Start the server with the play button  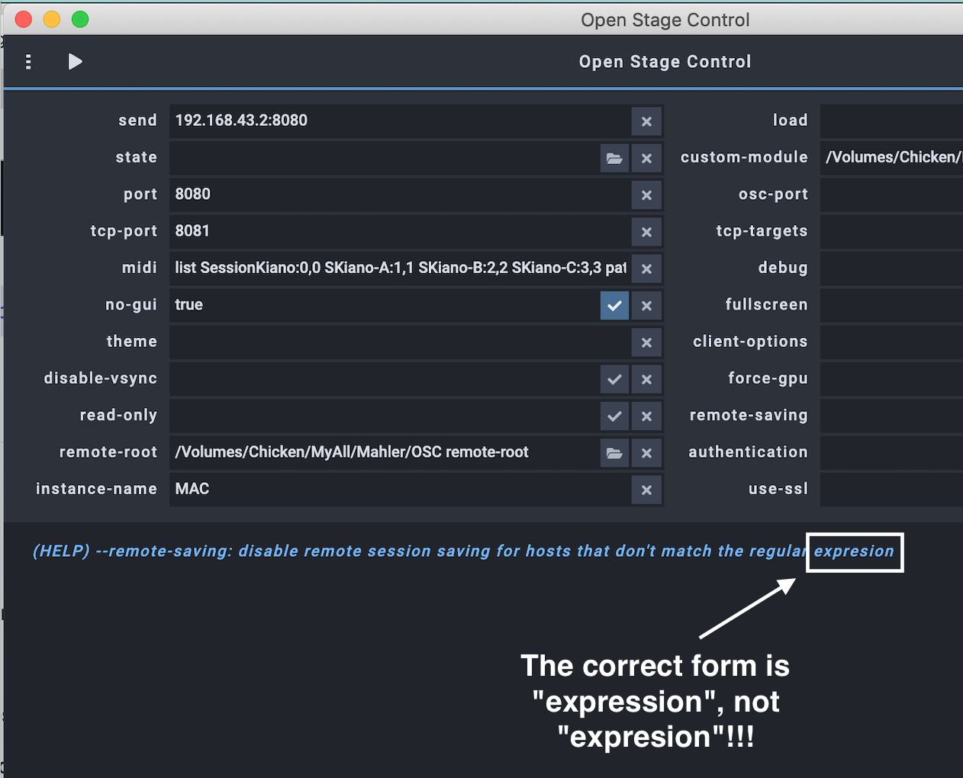[x=75, y=62]
